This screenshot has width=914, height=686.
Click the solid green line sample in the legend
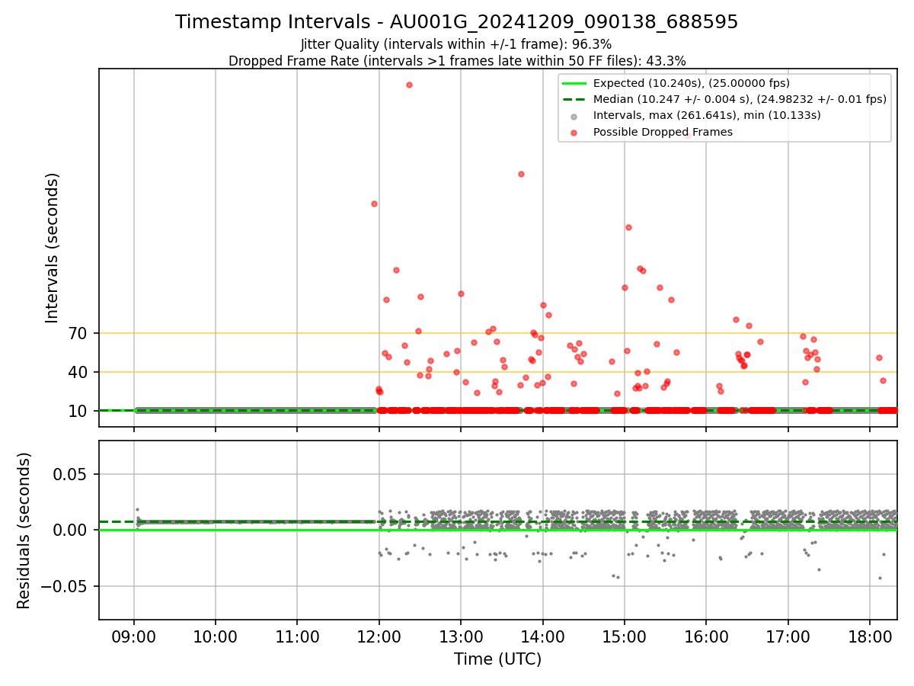tap(574, 83)
